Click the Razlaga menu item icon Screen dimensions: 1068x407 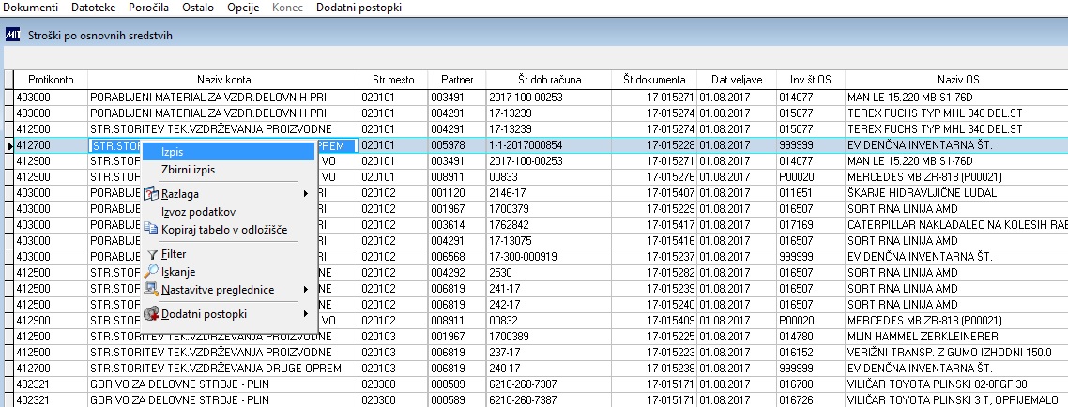point(151,194)
